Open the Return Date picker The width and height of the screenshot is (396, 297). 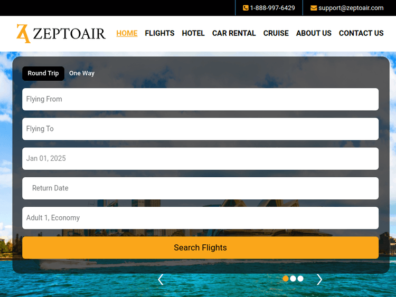click(200, 188)
